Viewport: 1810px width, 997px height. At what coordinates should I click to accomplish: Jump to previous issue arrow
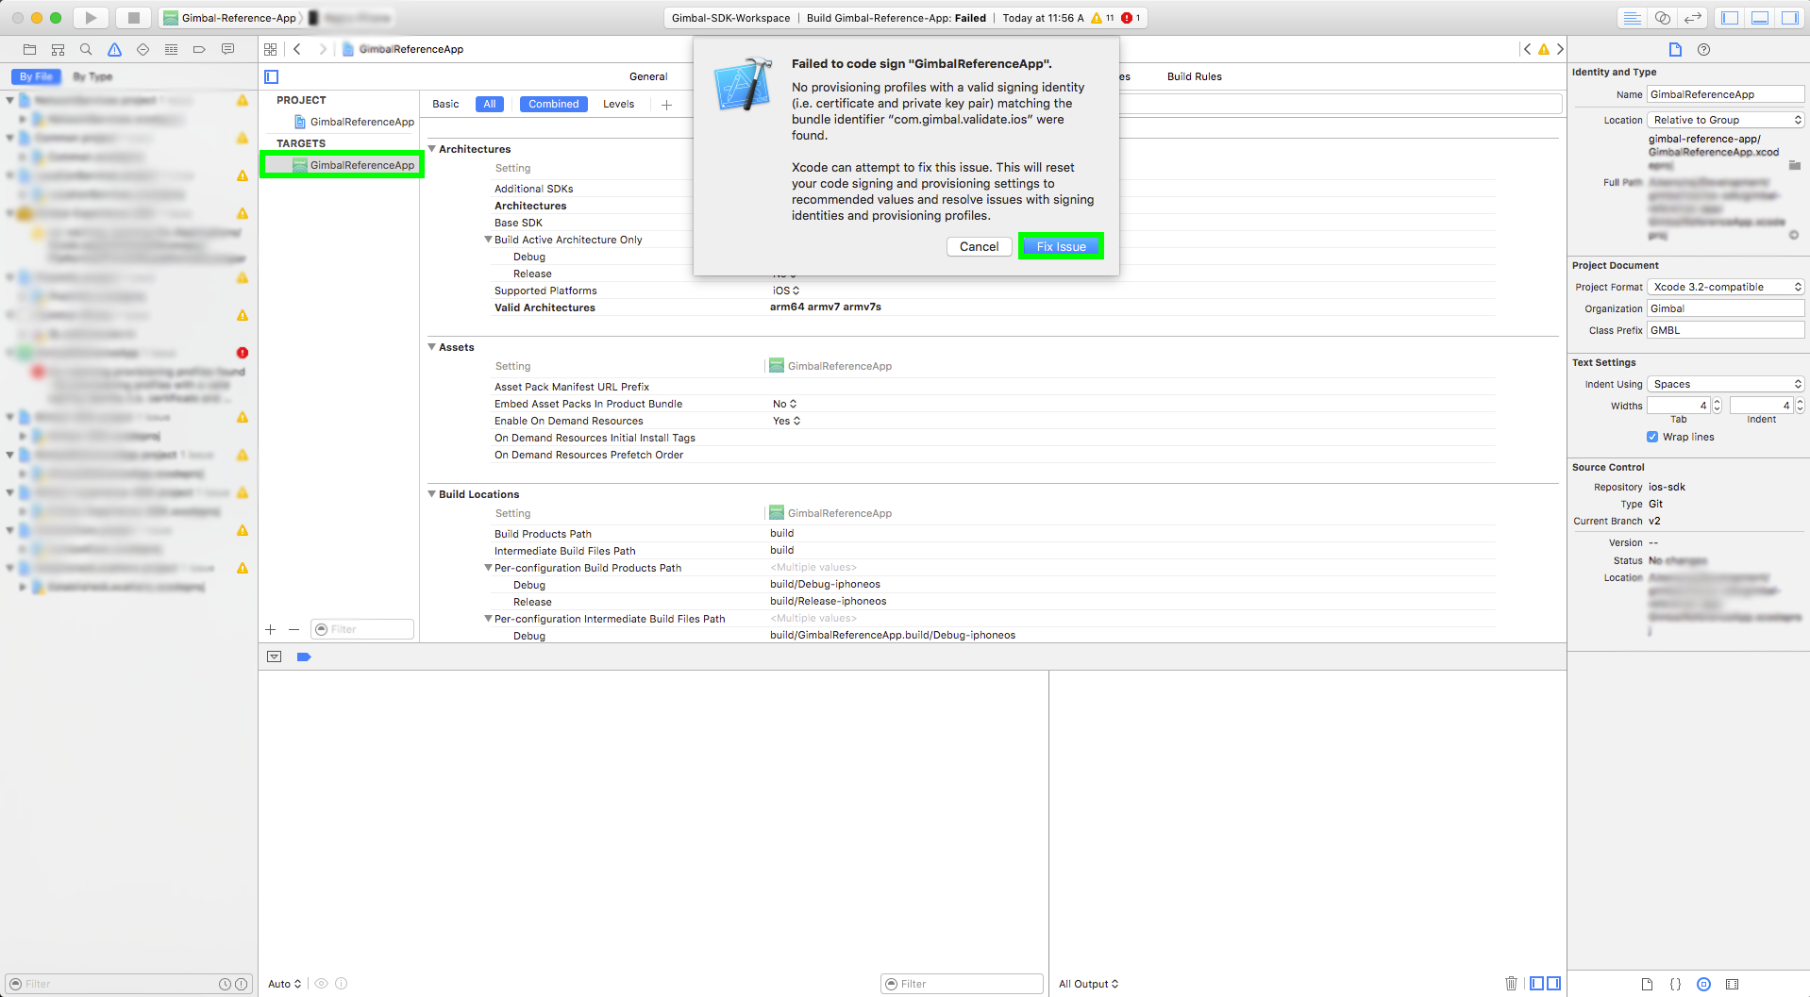point(1527,49)
